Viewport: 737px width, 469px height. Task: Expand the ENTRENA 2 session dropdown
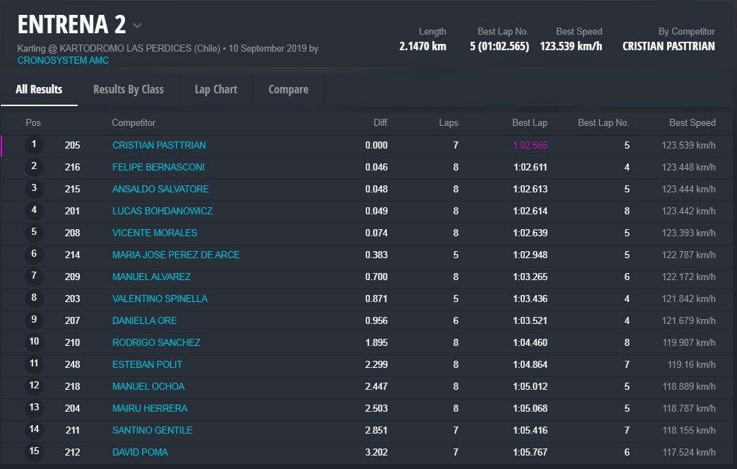[x=137, y=25]
